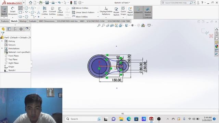Screen dimensions: 219x123
Task: Open the Appearances task pane icon
Action: (x=217, y=46)
